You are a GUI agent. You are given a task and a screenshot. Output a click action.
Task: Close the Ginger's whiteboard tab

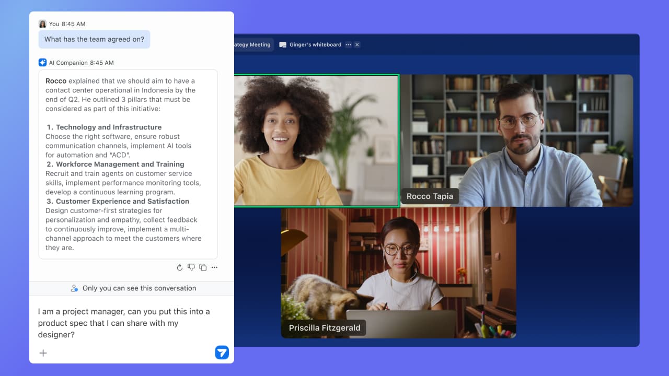point(357,45)
